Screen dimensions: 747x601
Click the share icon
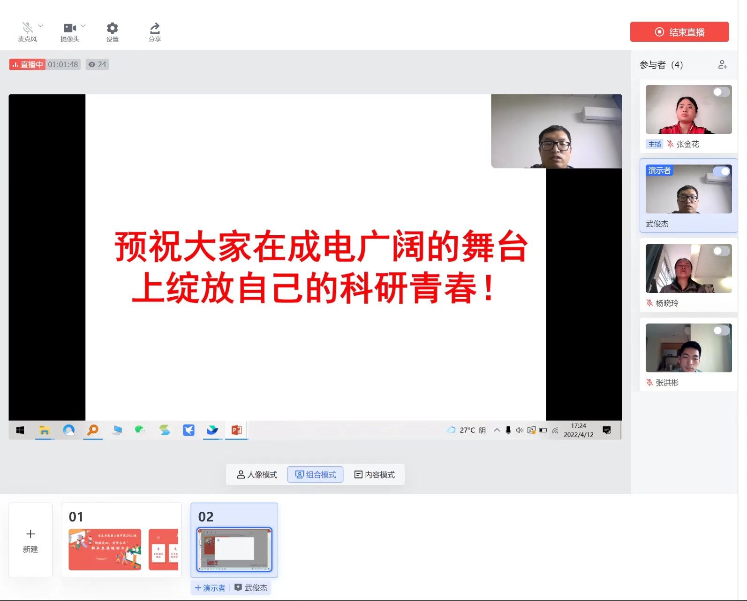pyautogui.click(x=155, y=28)
